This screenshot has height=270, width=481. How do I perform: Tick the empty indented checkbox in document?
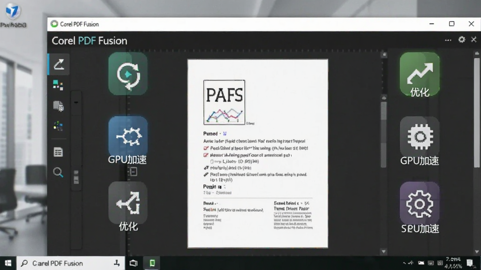(x=212, y=161)
